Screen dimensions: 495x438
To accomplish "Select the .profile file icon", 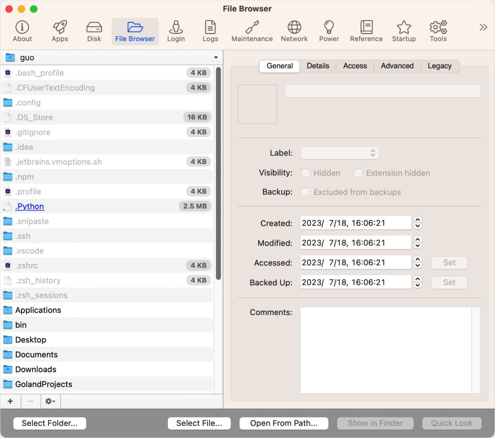I will [x=8, y=191].
